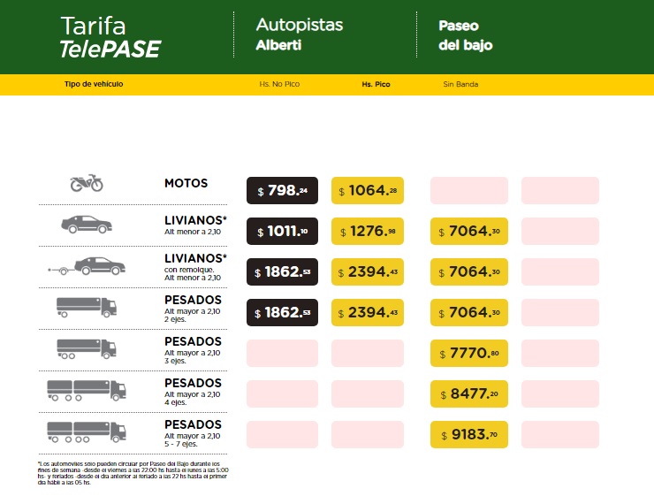The image size is (654, 504).
Task: Click the Motos $798.24 off-peak price
Action: [282, 191]
